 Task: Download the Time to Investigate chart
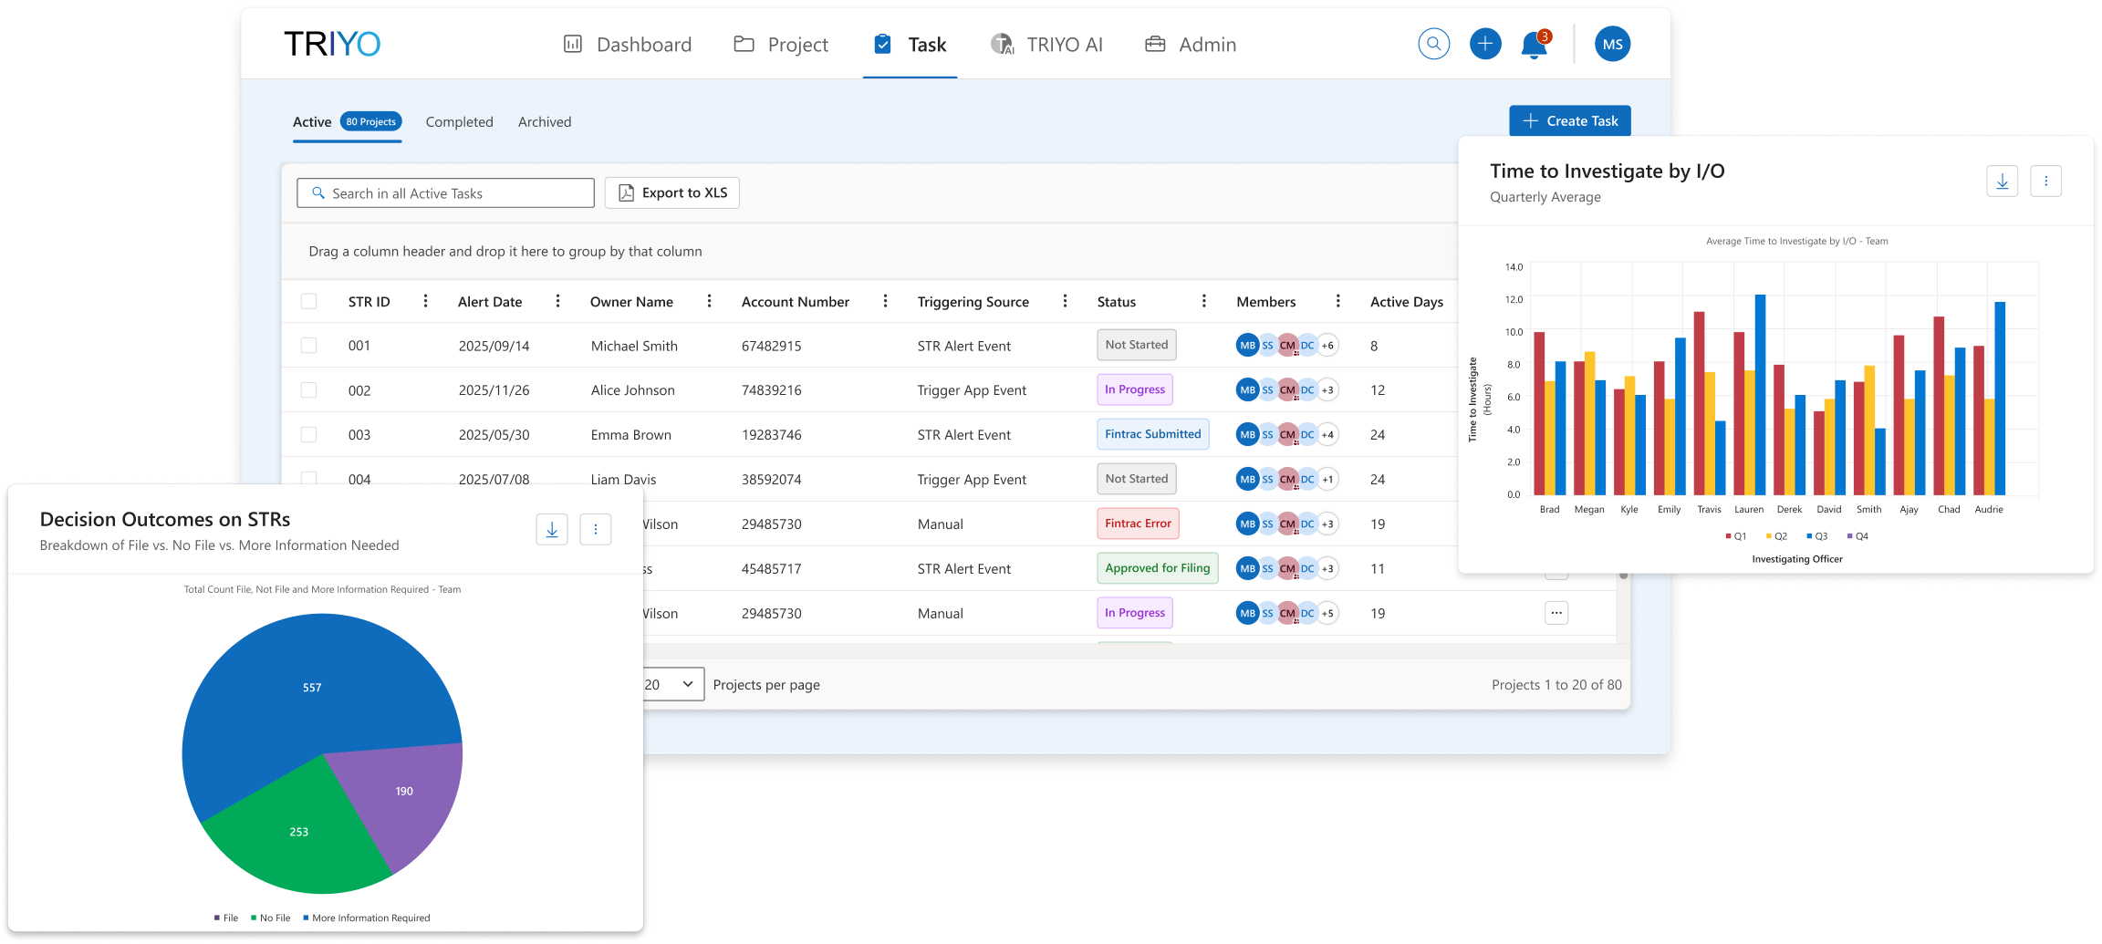(2002, 182)
